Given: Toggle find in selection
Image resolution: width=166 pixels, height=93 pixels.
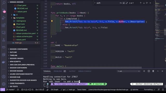Looking at the screenshot, I should 147,3.
